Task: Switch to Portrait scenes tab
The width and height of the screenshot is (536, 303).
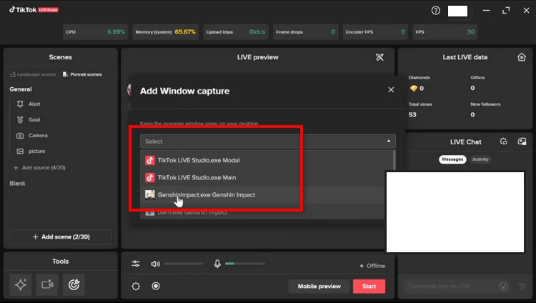Action: [x=82, y=74]
